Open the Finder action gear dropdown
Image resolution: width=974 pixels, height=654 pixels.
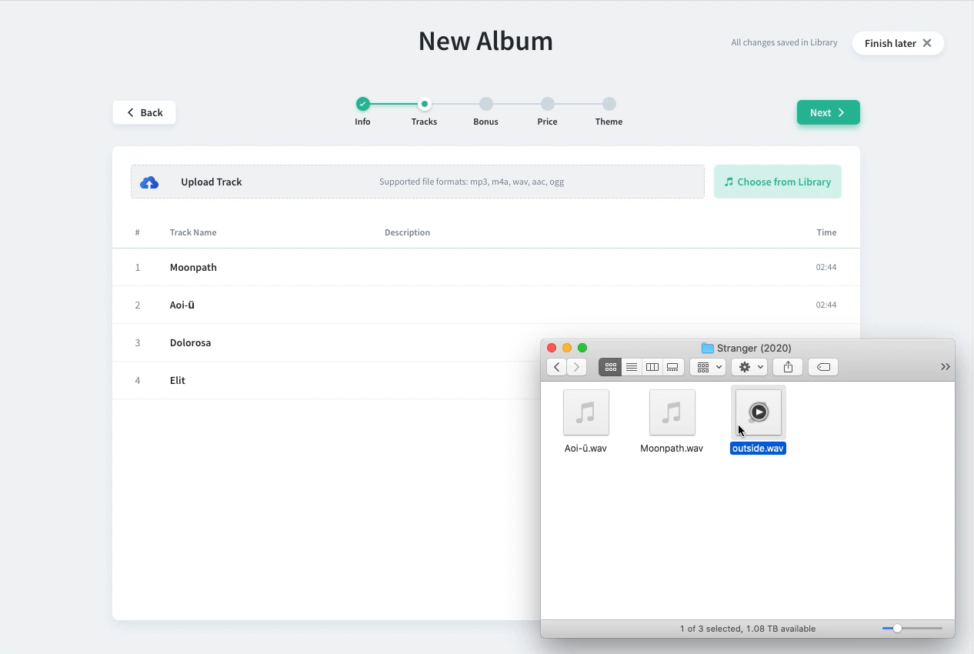(x=749, y=367)
